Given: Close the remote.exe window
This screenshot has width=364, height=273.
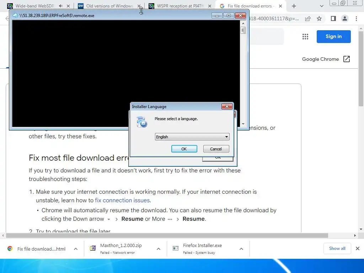Looking at the screenshot, I should pos(241,16).
